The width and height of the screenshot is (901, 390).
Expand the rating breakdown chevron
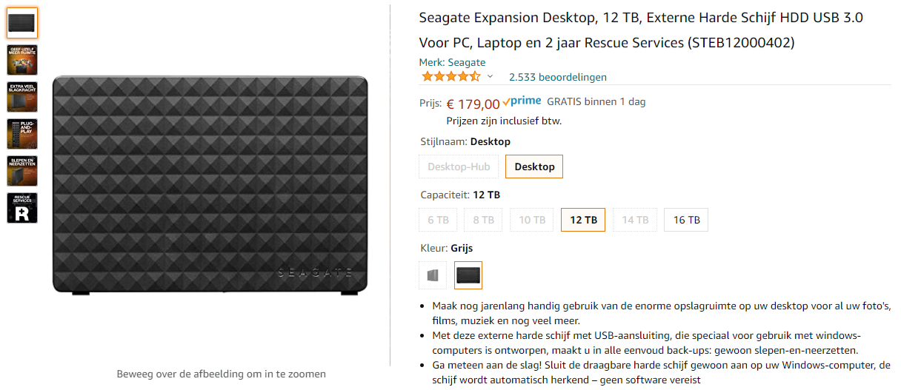(490, 76)
